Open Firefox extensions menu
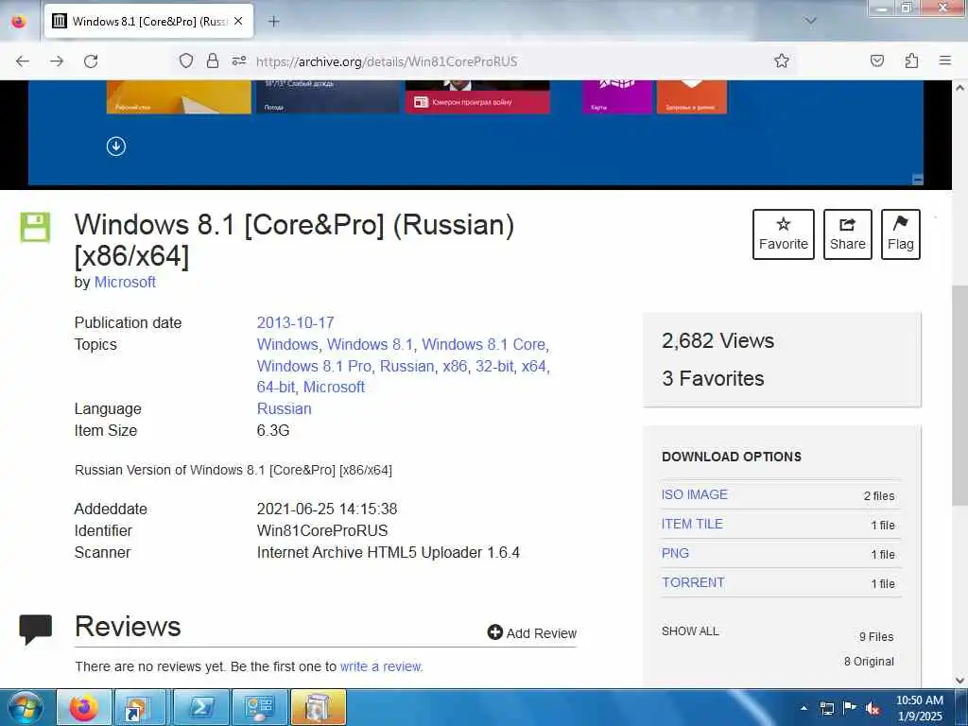968x726 pixels. 911,60
